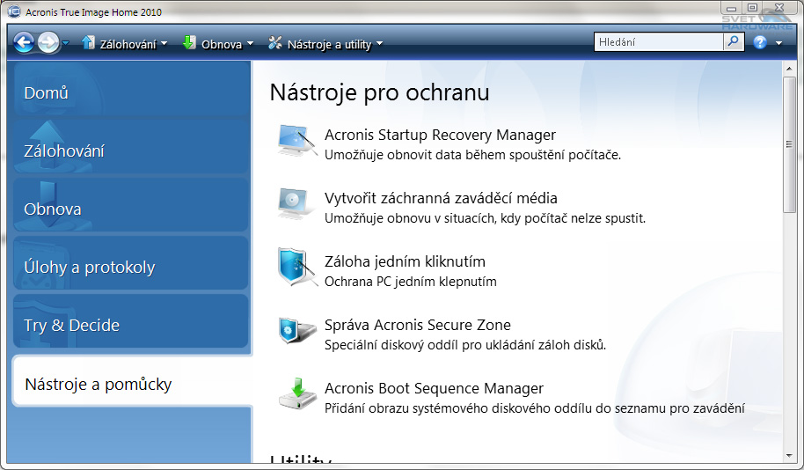
Task: Open Úlohy a protokoly in the sidebar
Action: click(x=131, y=264)
